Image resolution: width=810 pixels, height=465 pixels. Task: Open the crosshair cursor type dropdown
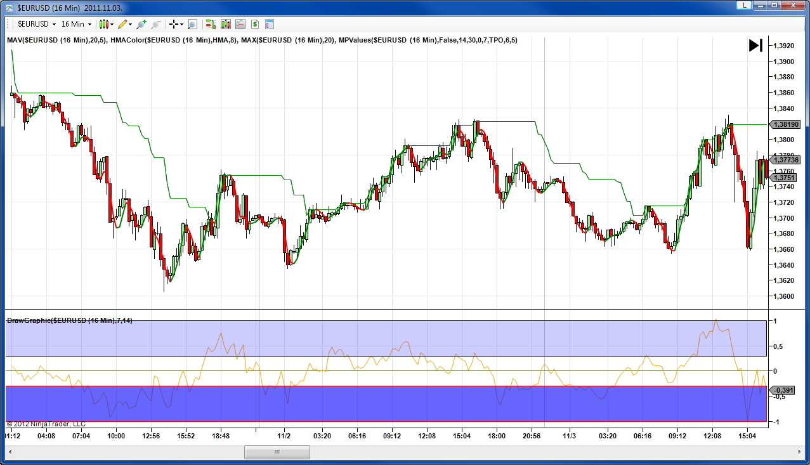176,24
